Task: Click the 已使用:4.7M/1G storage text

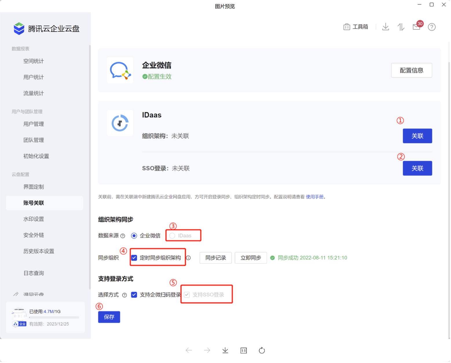Action: pyautogui.click(x=45, y=312)
